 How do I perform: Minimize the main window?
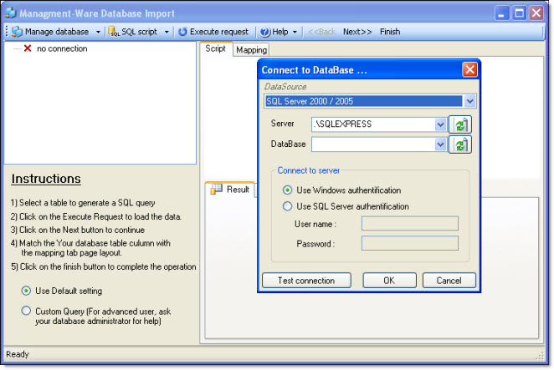click(502, 13)
